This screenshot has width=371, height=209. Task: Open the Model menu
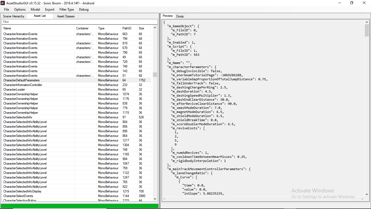pyautogui.click(x=35, y=10)
